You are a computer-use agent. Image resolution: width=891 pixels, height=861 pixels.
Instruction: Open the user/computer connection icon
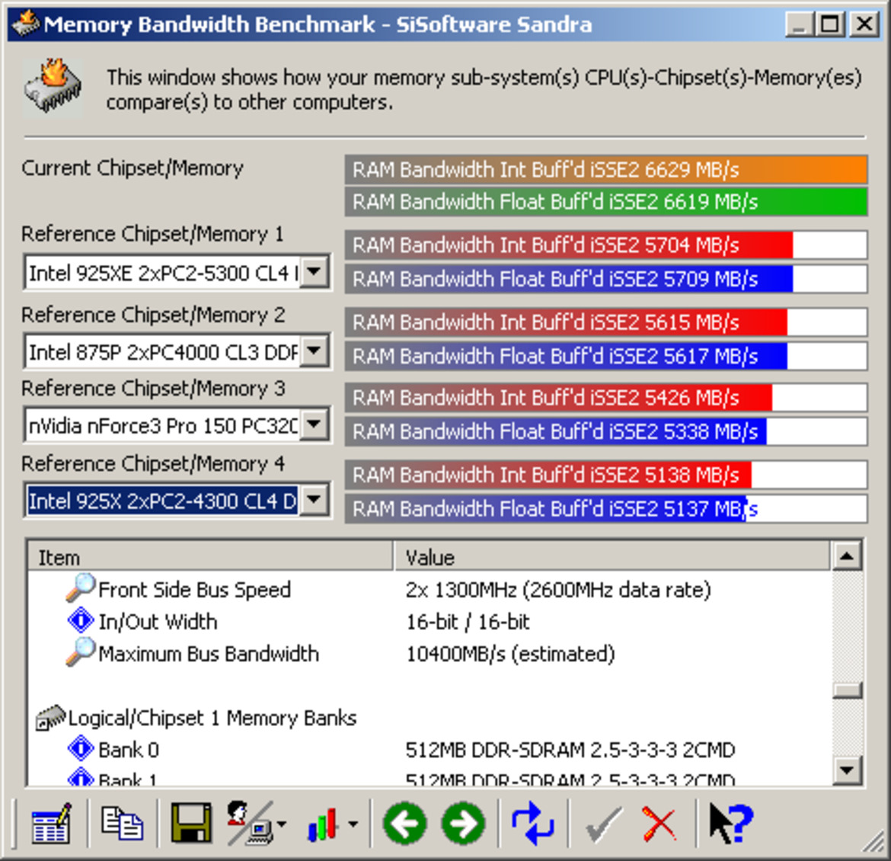point(250,823)
